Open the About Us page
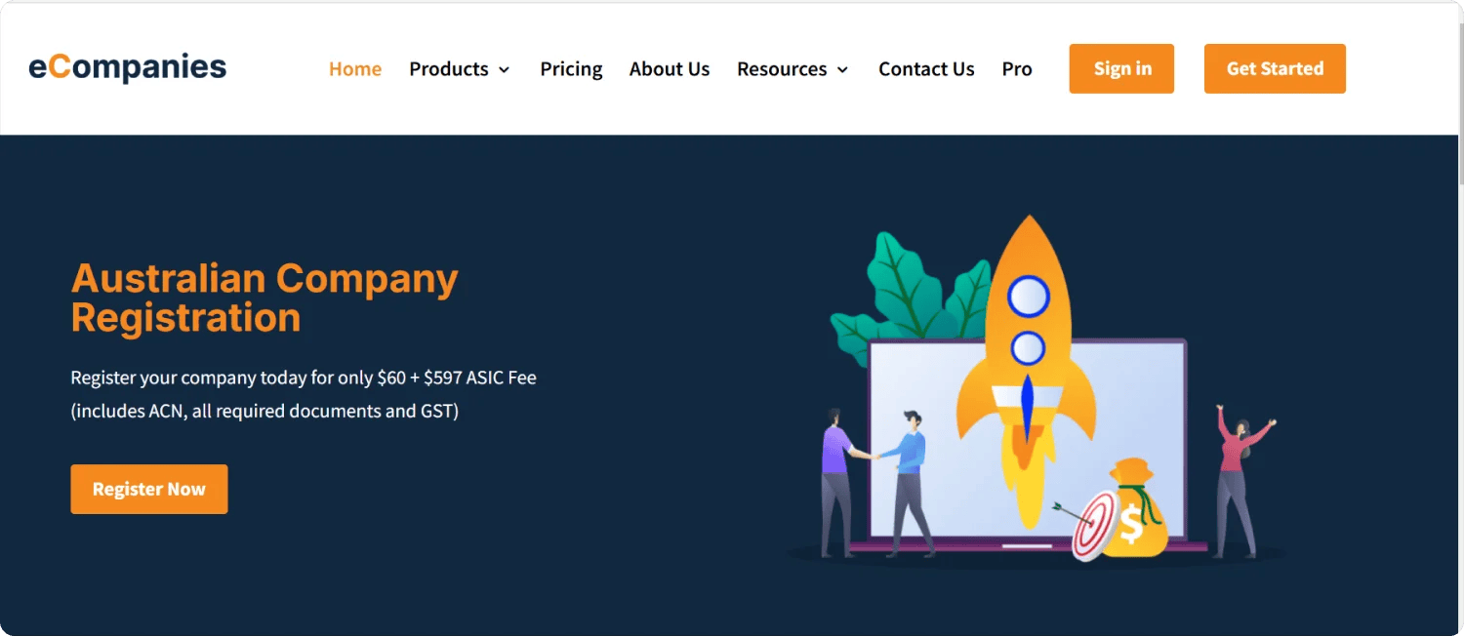This screenshot has width=1464, height=637. pyautogui.click(x=670, y=69)
